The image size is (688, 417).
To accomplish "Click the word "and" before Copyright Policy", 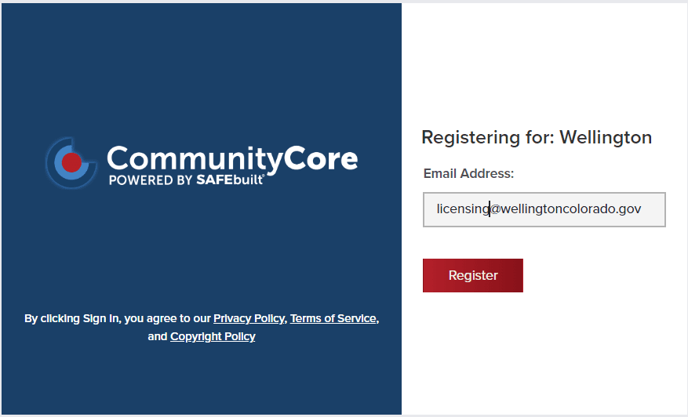I will coord(158,336).
